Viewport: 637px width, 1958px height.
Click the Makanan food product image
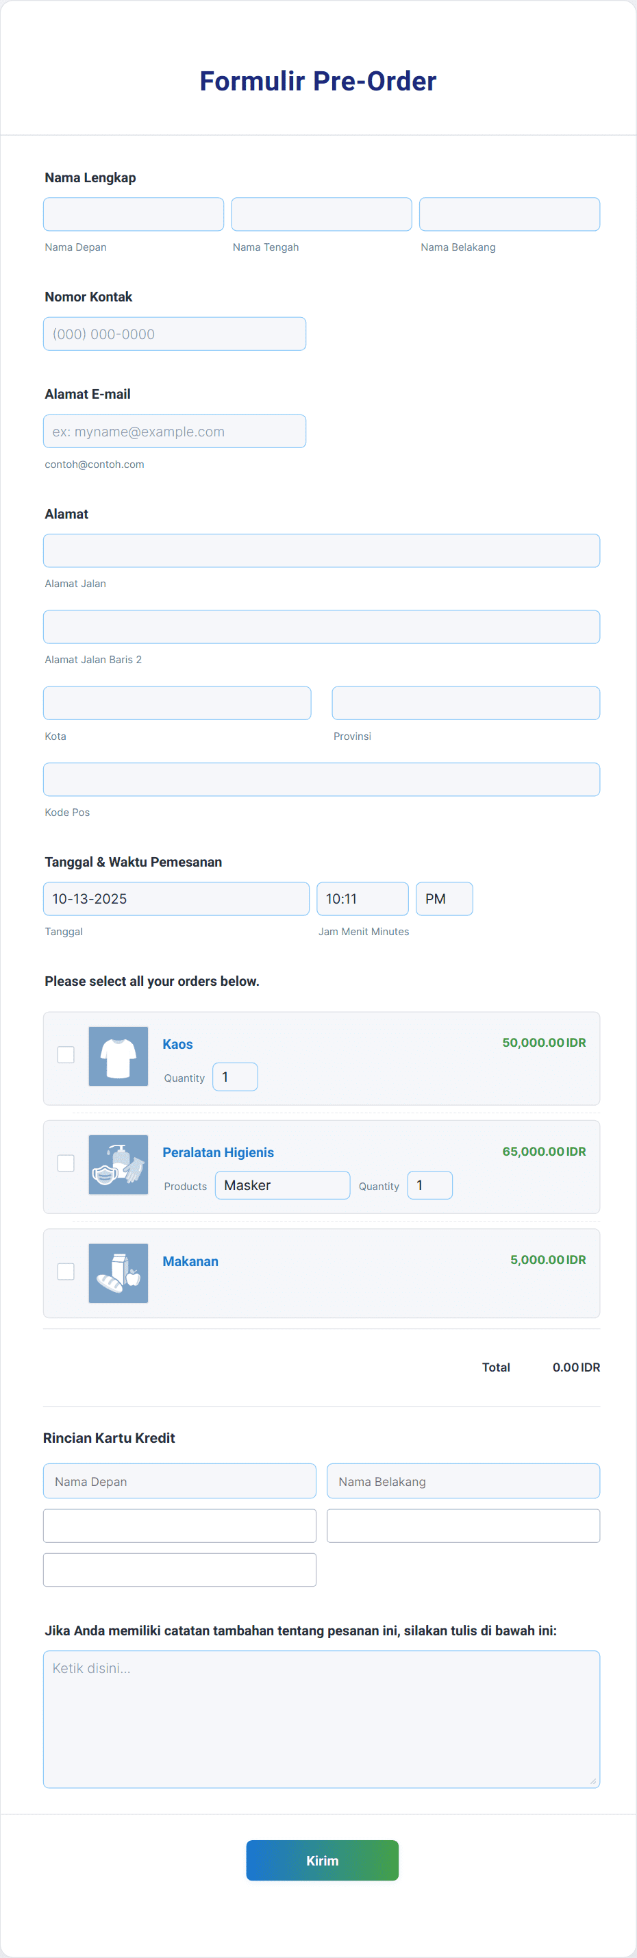coord(118,1272)
